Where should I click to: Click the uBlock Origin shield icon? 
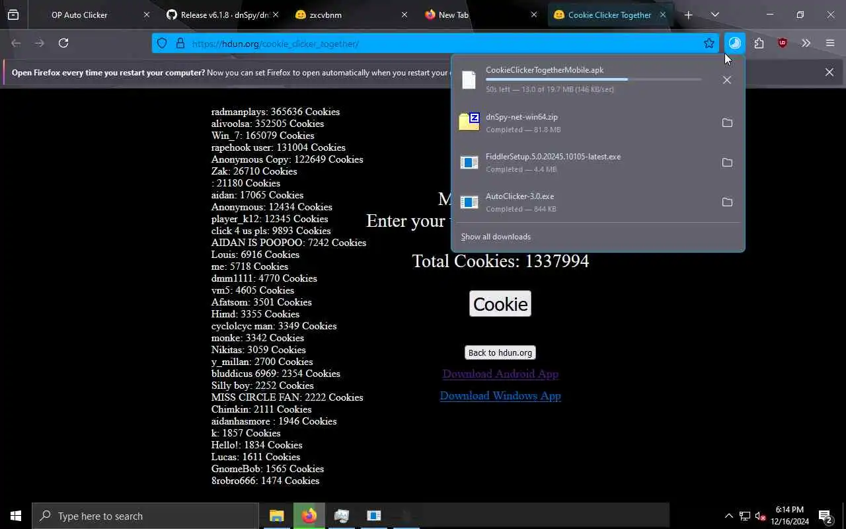coord(783,43)
